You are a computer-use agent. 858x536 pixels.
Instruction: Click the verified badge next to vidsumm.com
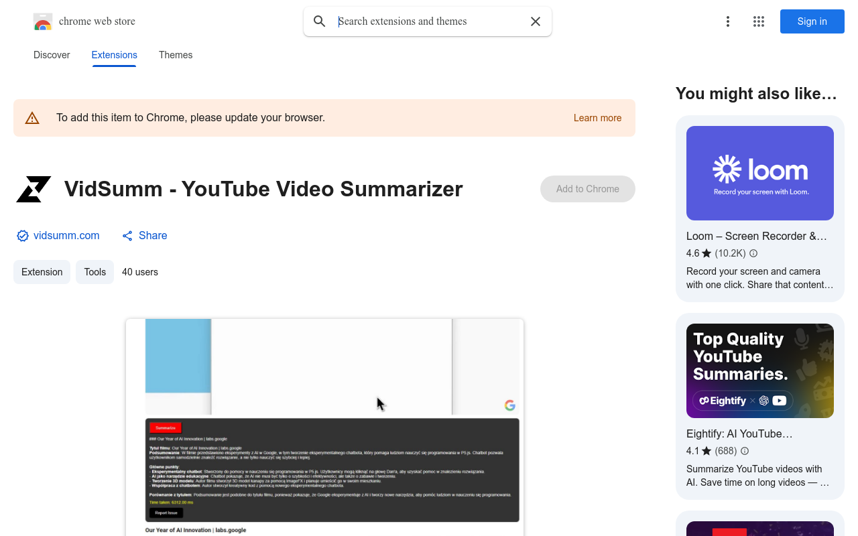pyautogui.click(x=23, y=236)
